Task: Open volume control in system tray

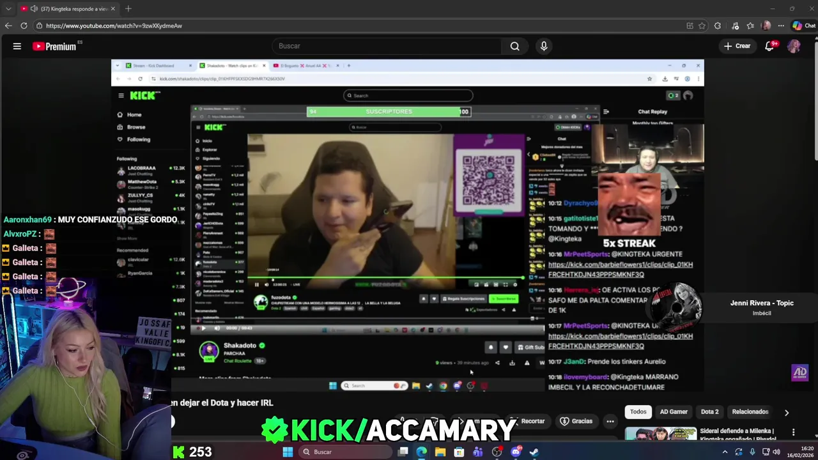Action: click(x=776, y=452)
